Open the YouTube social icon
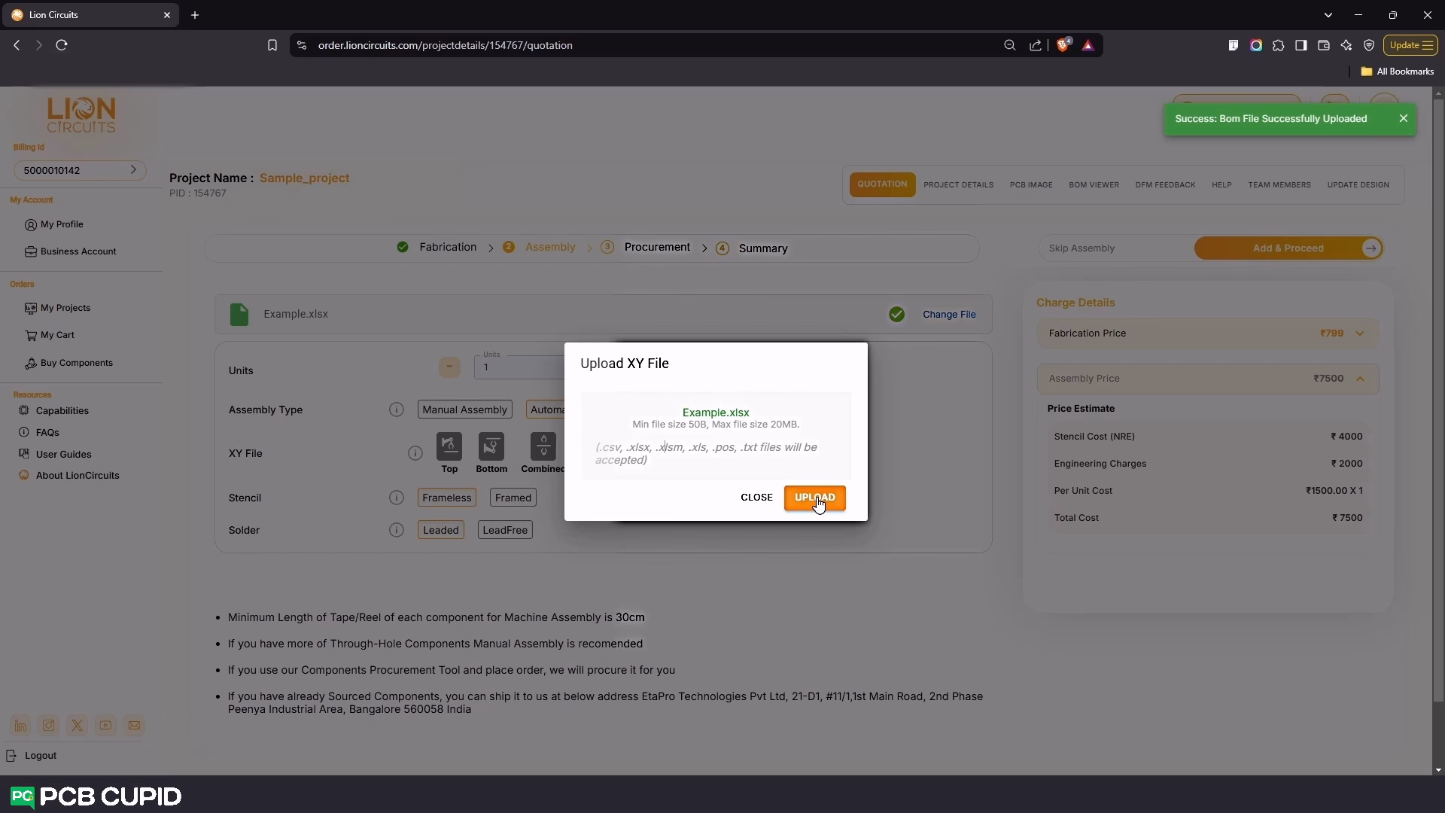Viewport: 1445px width, 813px height. point(105,726)
